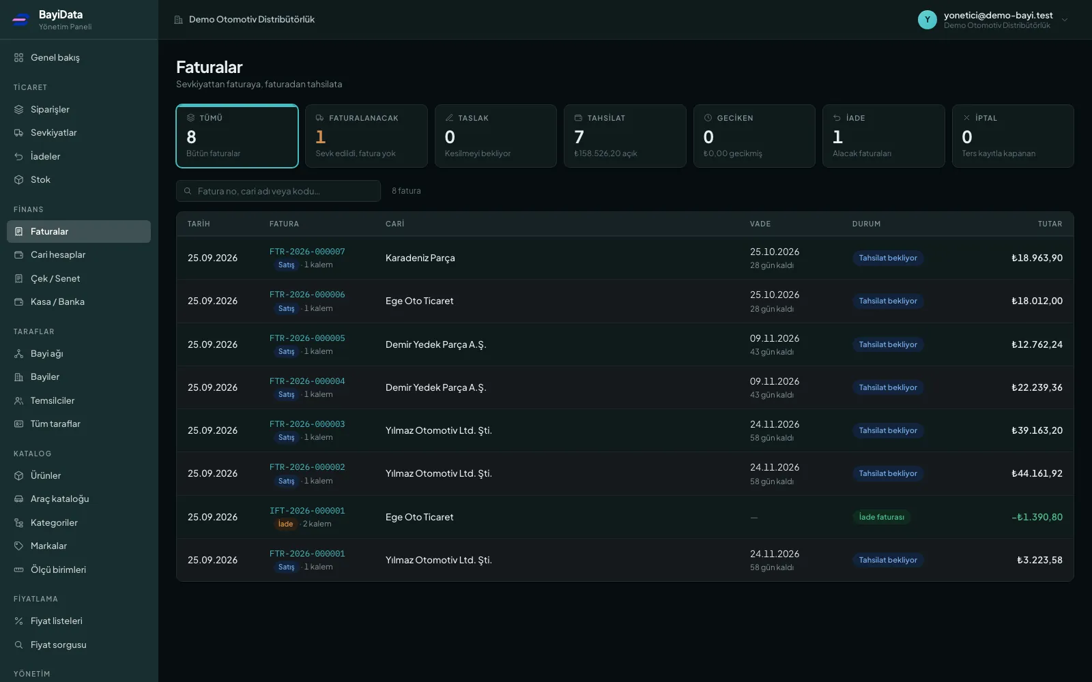Click the Sevkiyatlar truck icon
This screenshot has width=1092, height=682.
[x=19, y=133]
